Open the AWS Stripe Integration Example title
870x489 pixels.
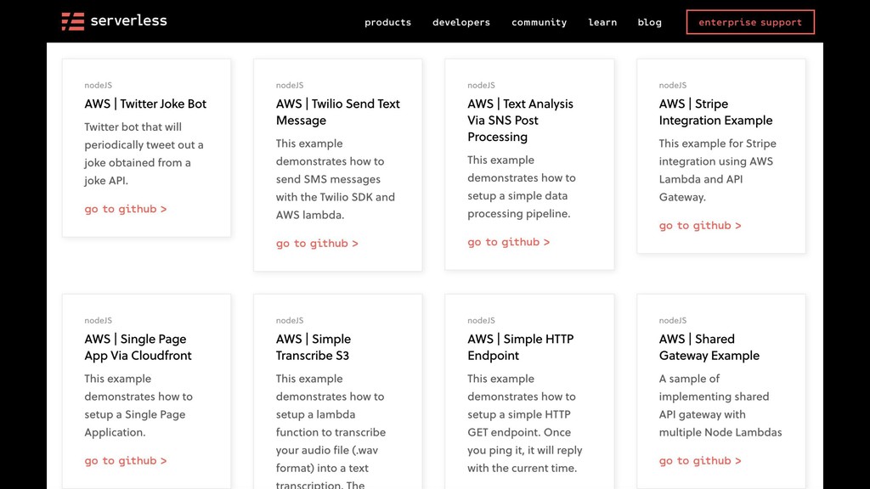tap(715, 112)
